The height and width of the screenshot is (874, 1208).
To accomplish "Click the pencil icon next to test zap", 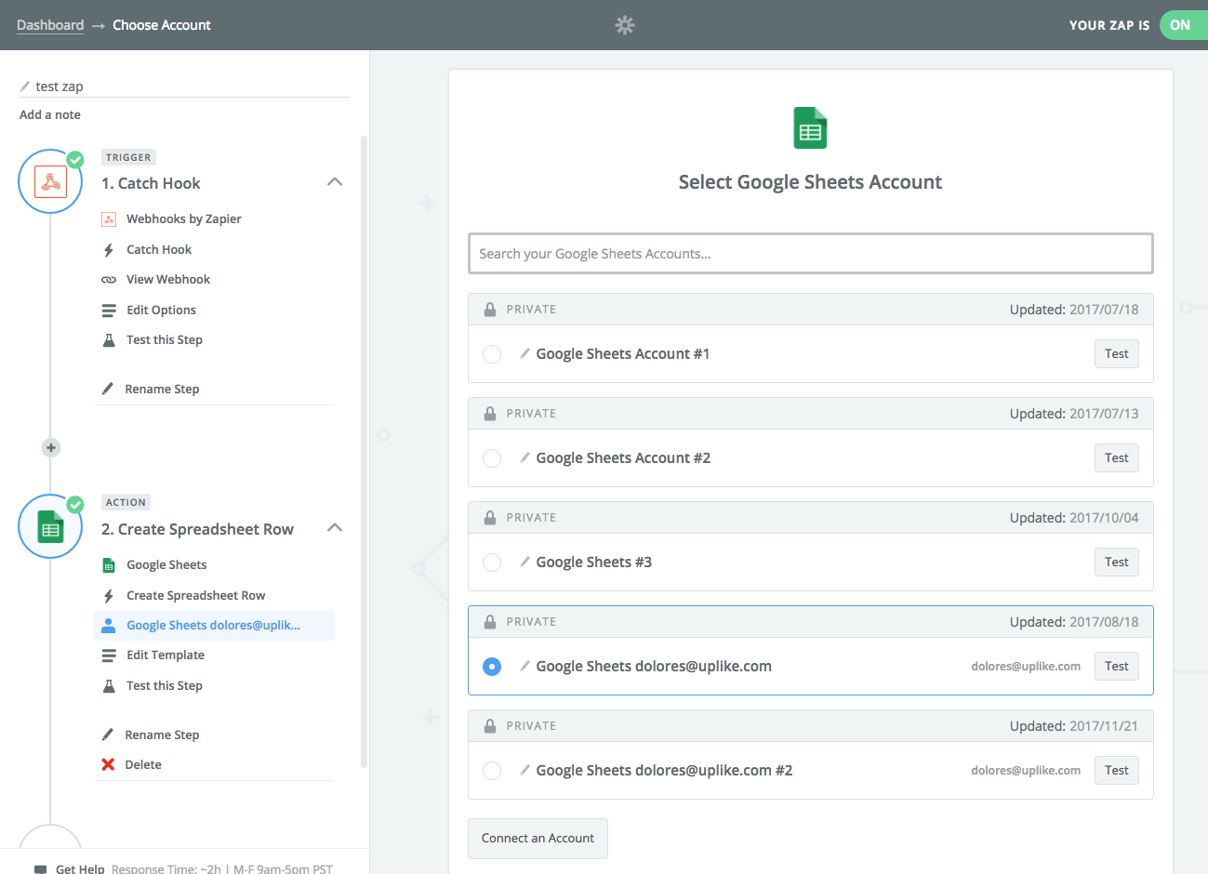I will pyautogui.click(x=25, y=86).
